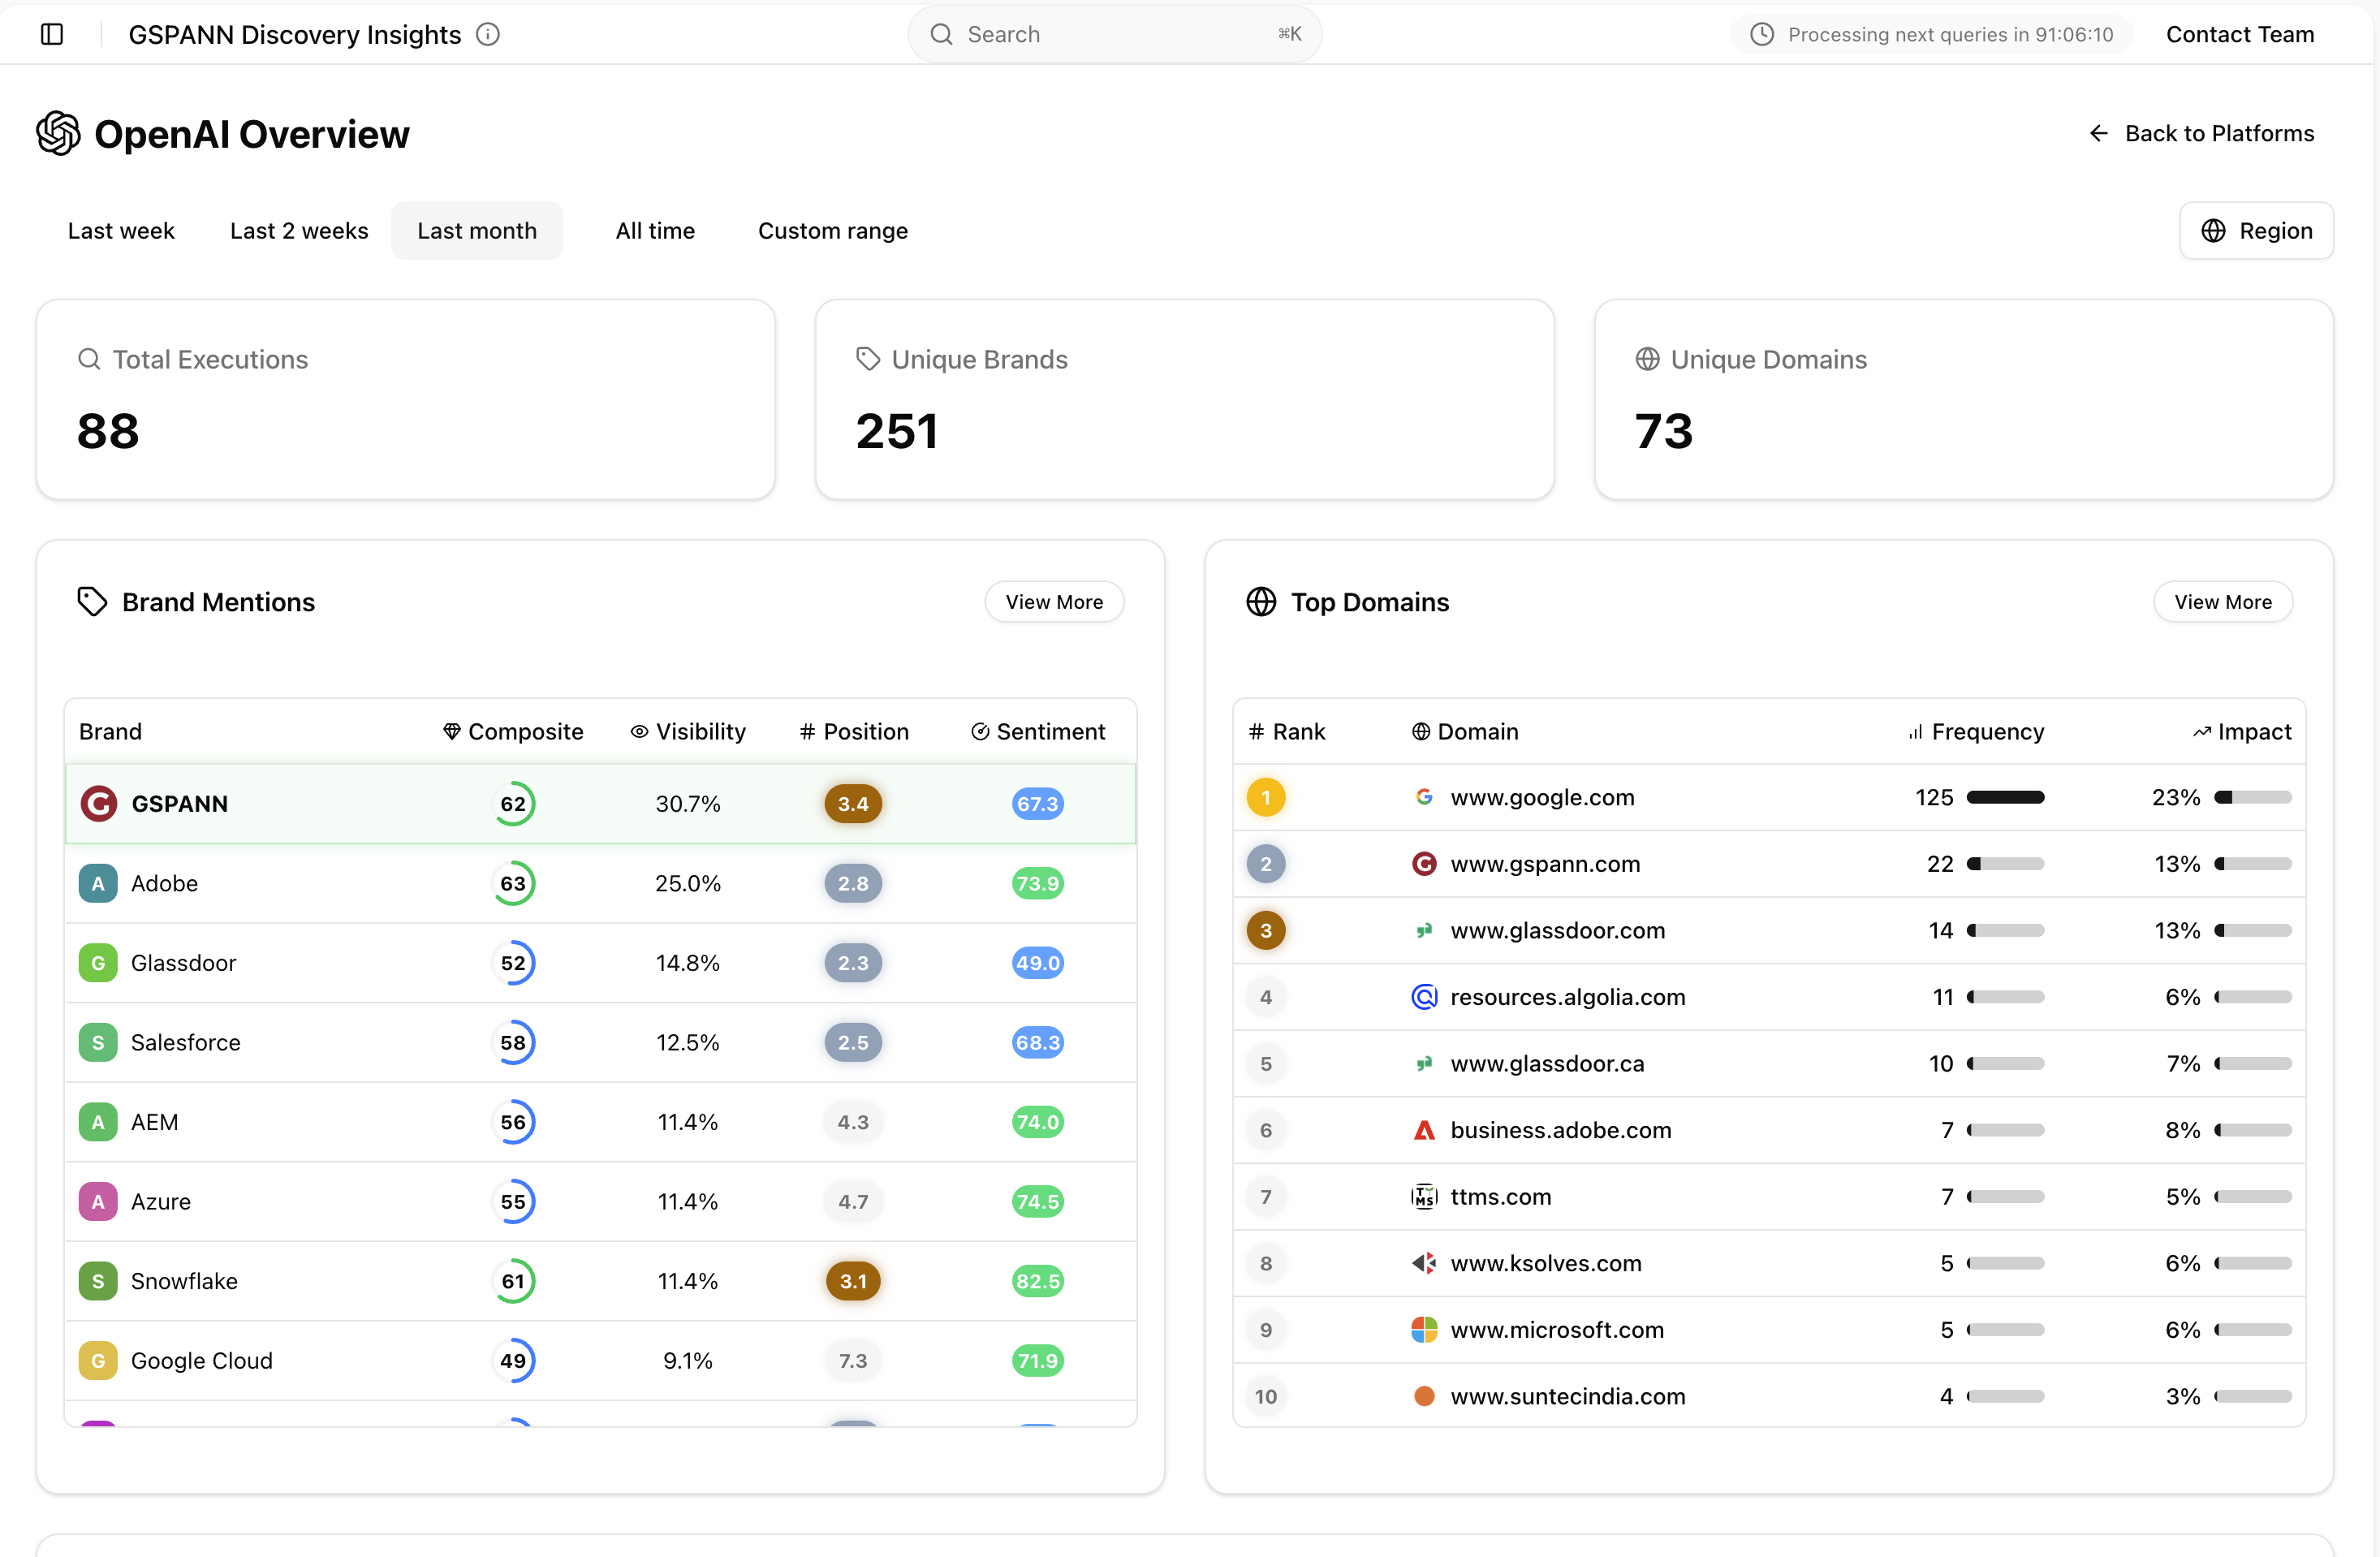
Task: Select the Last month tab
Action: [x=477, y=231]
